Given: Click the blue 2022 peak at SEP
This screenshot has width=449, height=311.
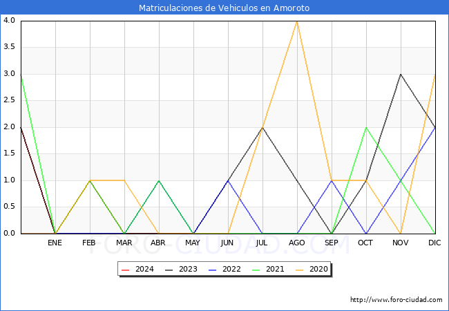Looking at the screenshot, I should click(x=332, y=180).
